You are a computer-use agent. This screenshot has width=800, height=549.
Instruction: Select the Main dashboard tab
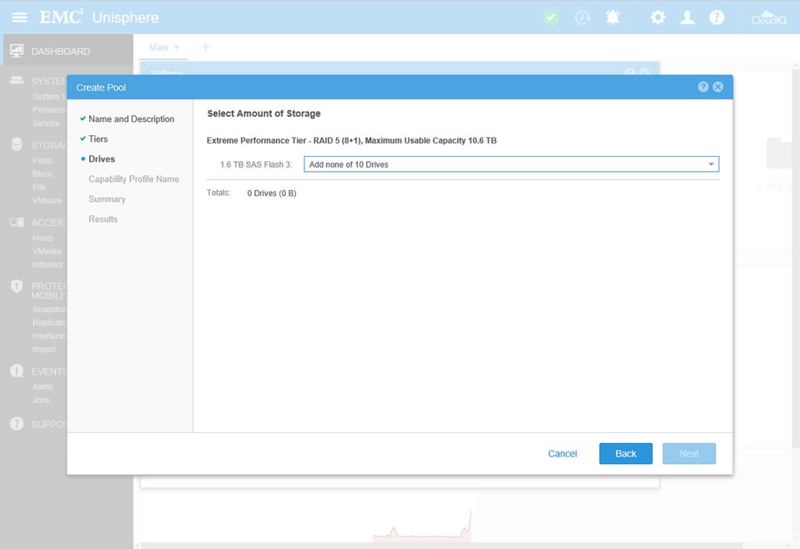coord(158,48)
